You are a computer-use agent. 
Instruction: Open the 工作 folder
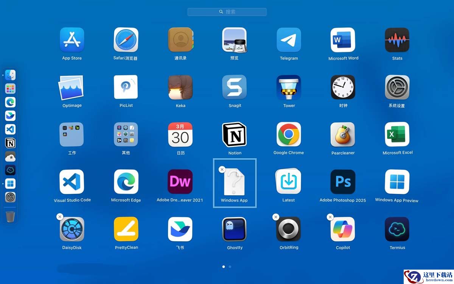[72, 134]
